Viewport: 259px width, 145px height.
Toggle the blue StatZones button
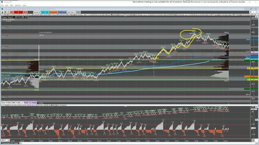(x=62, y=12)
